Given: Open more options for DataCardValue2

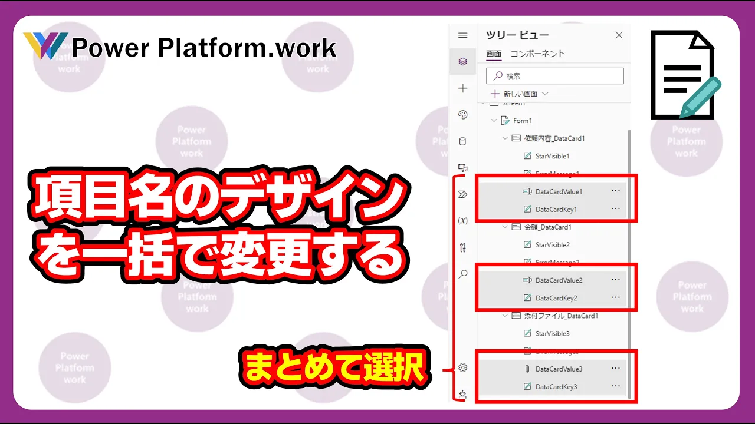Looking at the screenshot, I should pyautogui.click(x=616, y=280).
